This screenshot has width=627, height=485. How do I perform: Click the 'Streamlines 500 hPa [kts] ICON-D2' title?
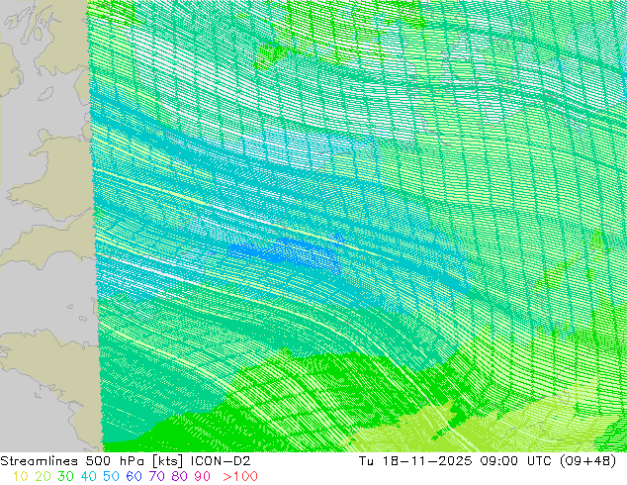[126, 461]
